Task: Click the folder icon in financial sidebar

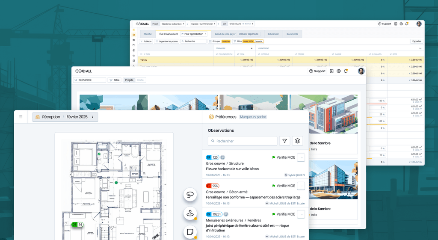Action: 134,45
